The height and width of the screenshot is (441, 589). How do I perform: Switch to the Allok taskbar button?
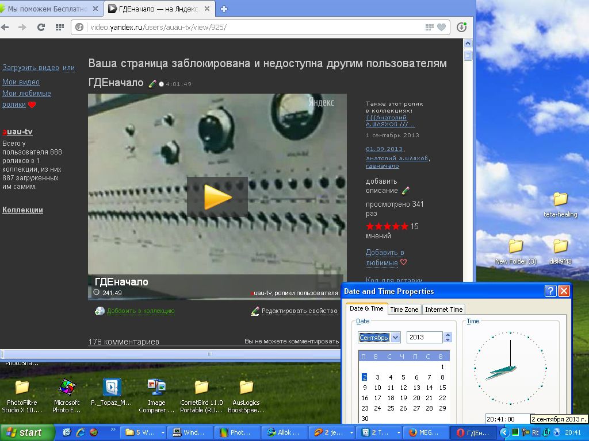[284, 432]
